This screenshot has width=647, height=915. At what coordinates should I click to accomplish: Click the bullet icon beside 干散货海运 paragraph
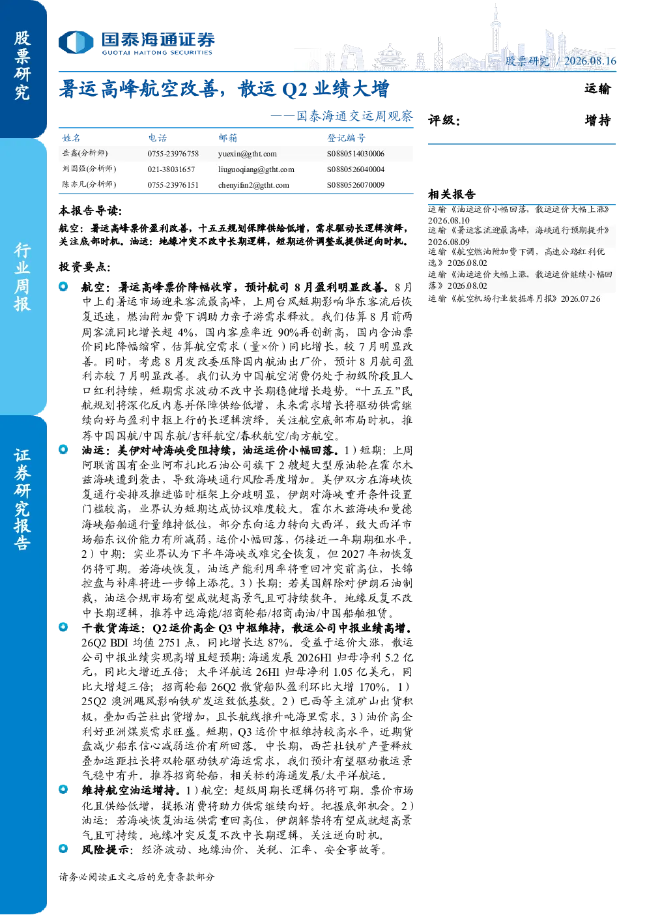[x=63, y=628]
